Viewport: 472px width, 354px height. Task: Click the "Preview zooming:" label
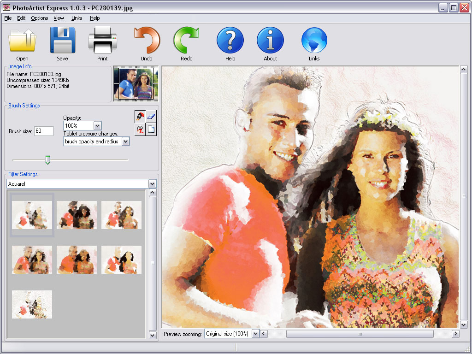pos(183,334)
